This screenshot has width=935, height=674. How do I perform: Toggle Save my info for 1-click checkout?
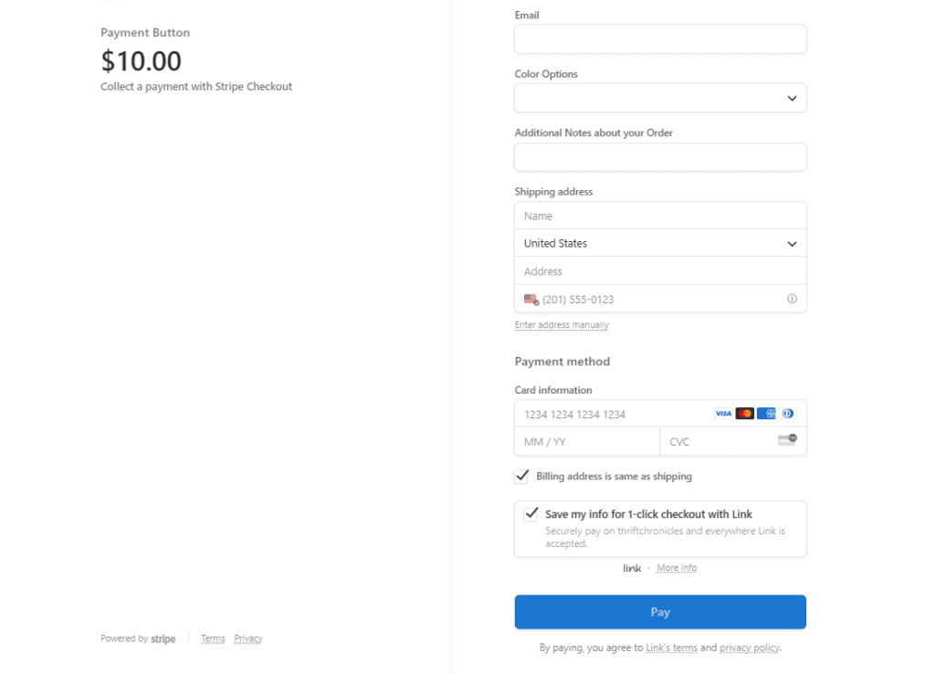(531, 514)
